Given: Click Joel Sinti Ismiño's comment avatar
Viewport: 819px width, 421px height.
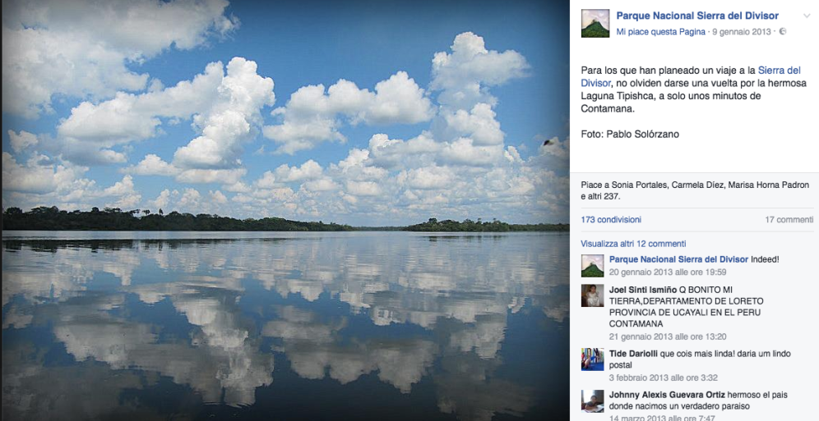Looking at the screenshot, I should [x=592, y=295].
